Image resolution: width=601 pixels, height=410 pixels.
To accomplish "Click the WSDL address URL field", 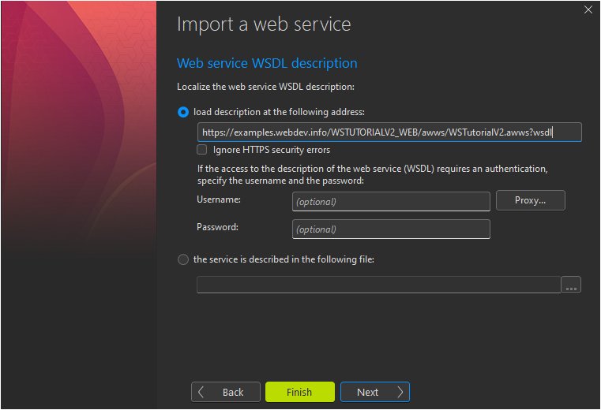I will coord(389,132).
